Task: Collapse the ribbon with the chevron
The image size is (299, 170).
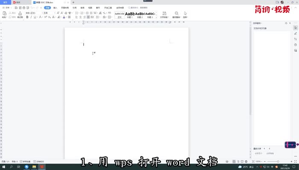Action: pyautogui.click(x=296, y=8)
